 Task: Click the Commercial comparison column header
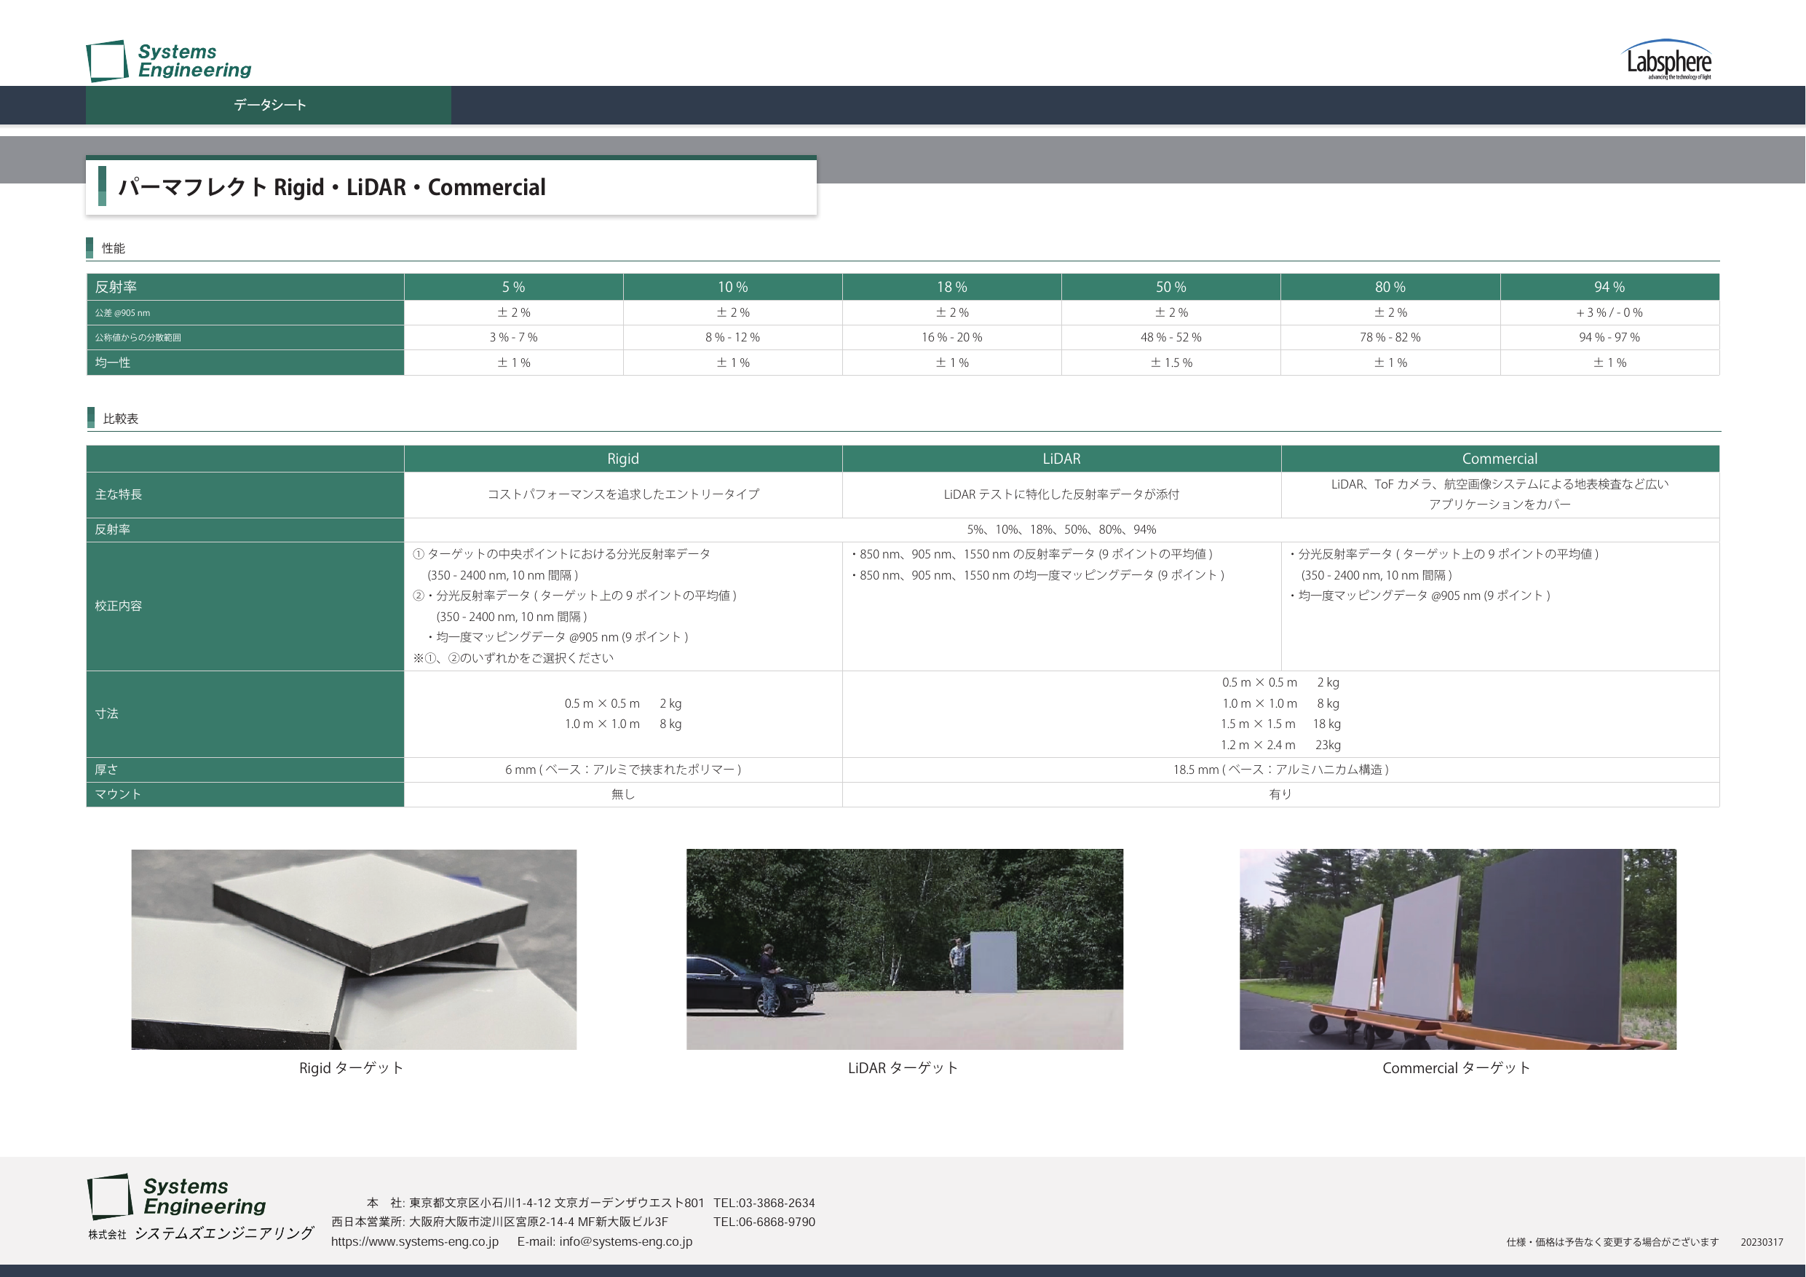coord(1500,459)
